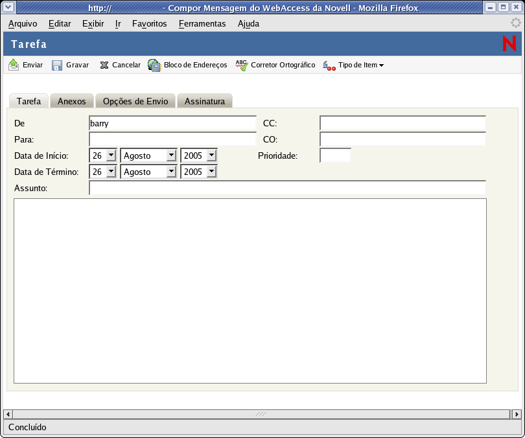Click the Gravar floppy disk icon
This screenshot has width=525, height=438.
point(57,65)
